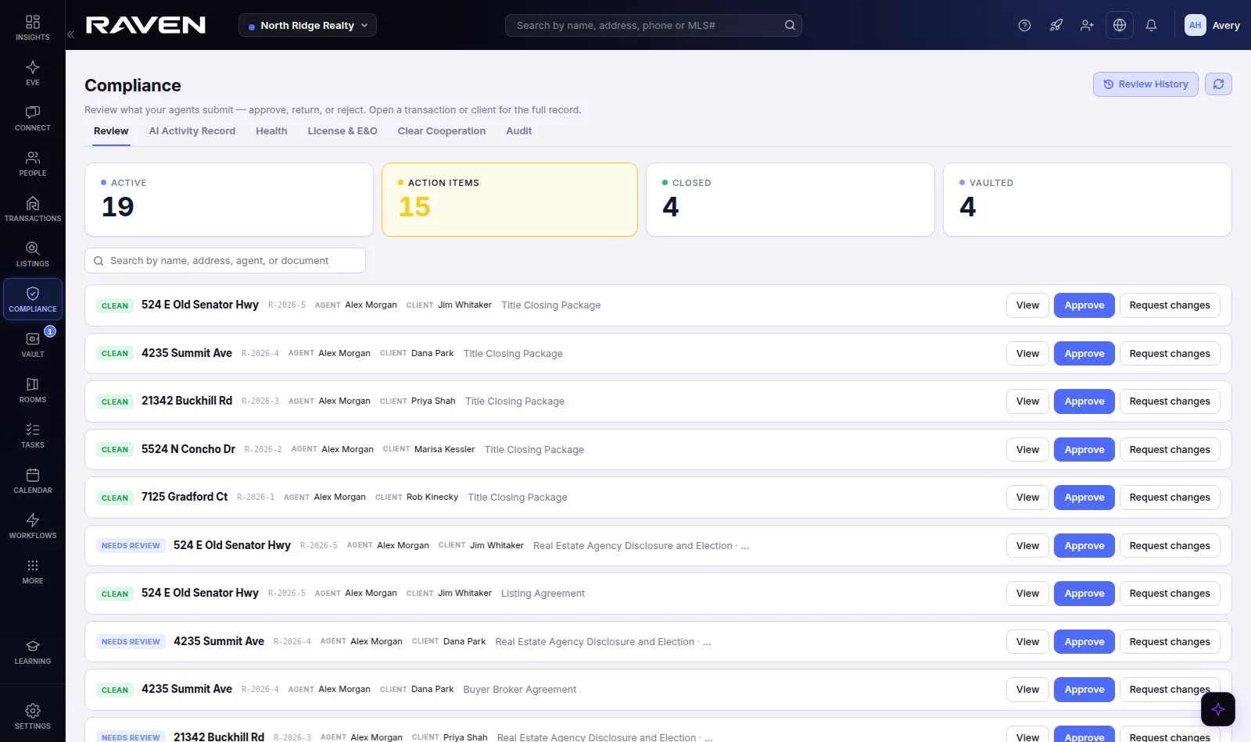The height and width of the screenshot is (742, 1251).
Task: Open the Insights sidebar icon
Action: [x=32, y=27]
